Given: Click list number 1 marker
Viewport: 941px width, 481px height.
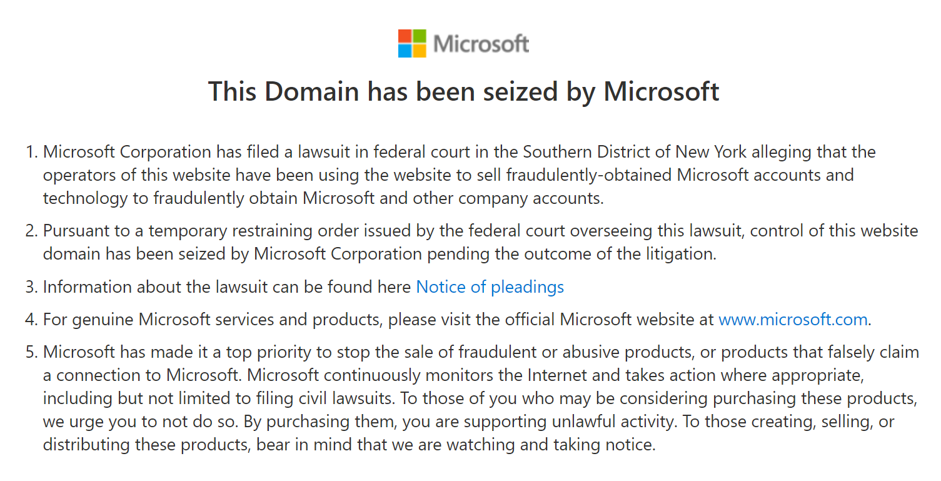Looking at the screenshot, I should [x=31, y=152].
